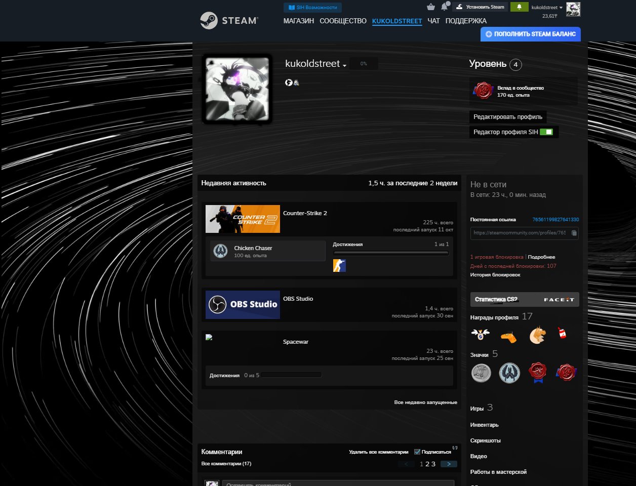The width and height of the screenshot is (636, 486).
Task: Go to next comments page arrow
Action: click(448, 464)
